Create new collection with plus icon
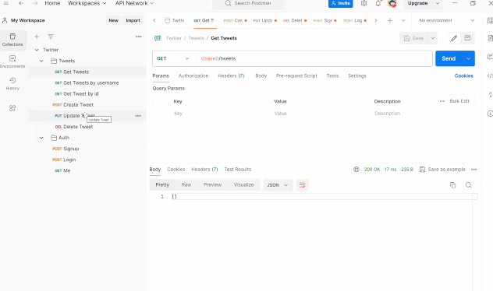 point(37,37)
